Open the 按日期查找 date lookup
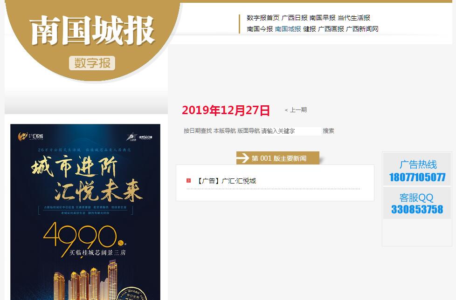Screen dimensions: 456x300 (198, 131)
